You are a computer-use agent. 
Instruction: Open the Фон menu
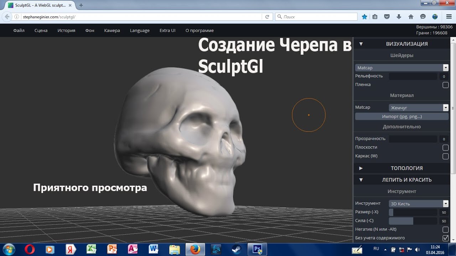90,31
